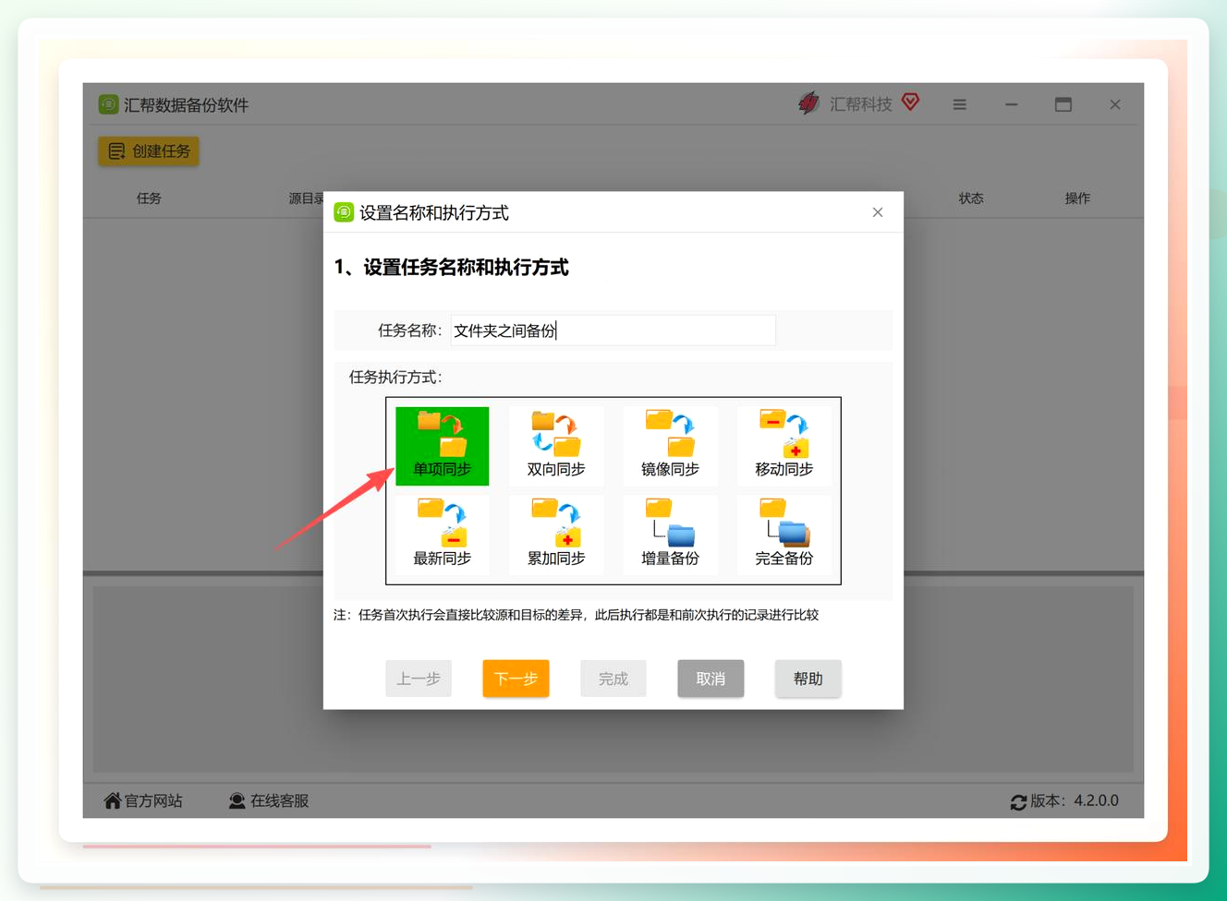Click the 源目录 column header

tap(306, 198)
